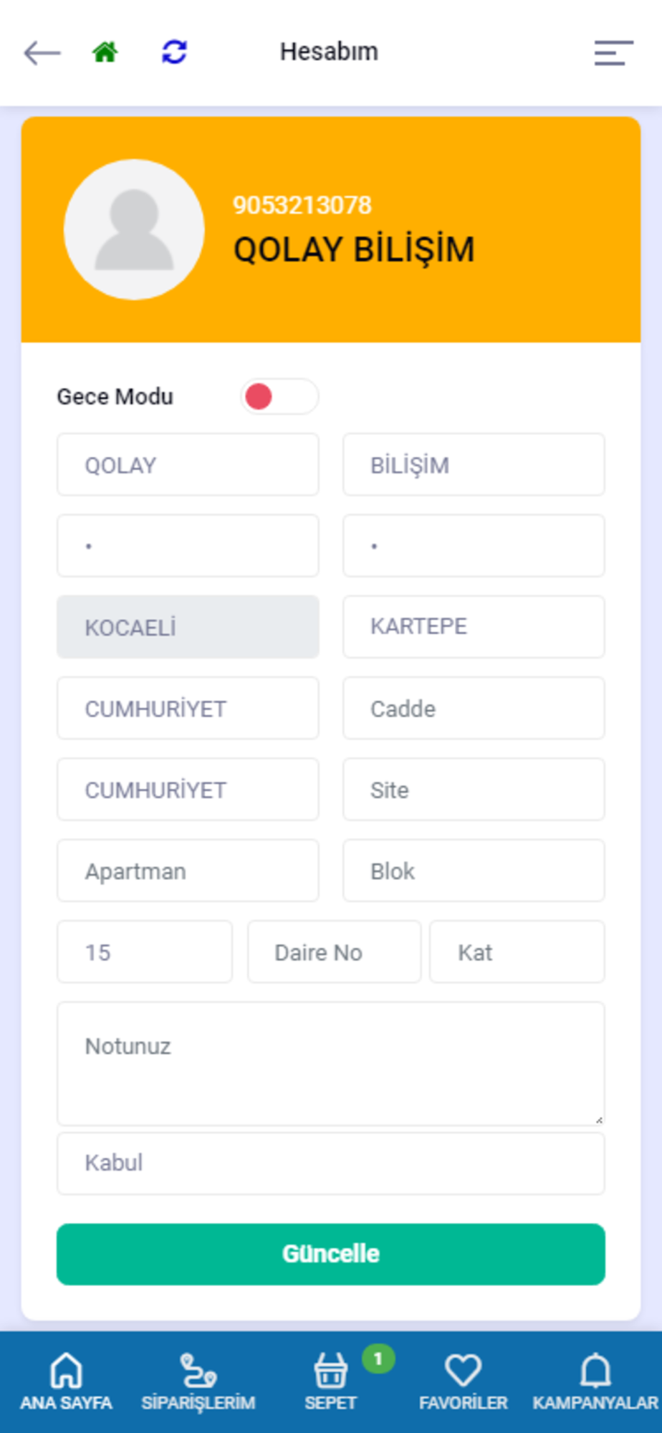Click the green Güncelle button
Screen dimensions: 662x1433
[331, 1254]
